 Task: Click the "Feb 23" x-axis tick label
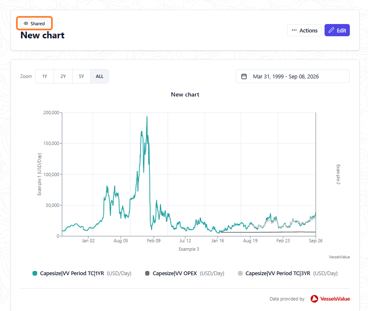pos(283,241)
